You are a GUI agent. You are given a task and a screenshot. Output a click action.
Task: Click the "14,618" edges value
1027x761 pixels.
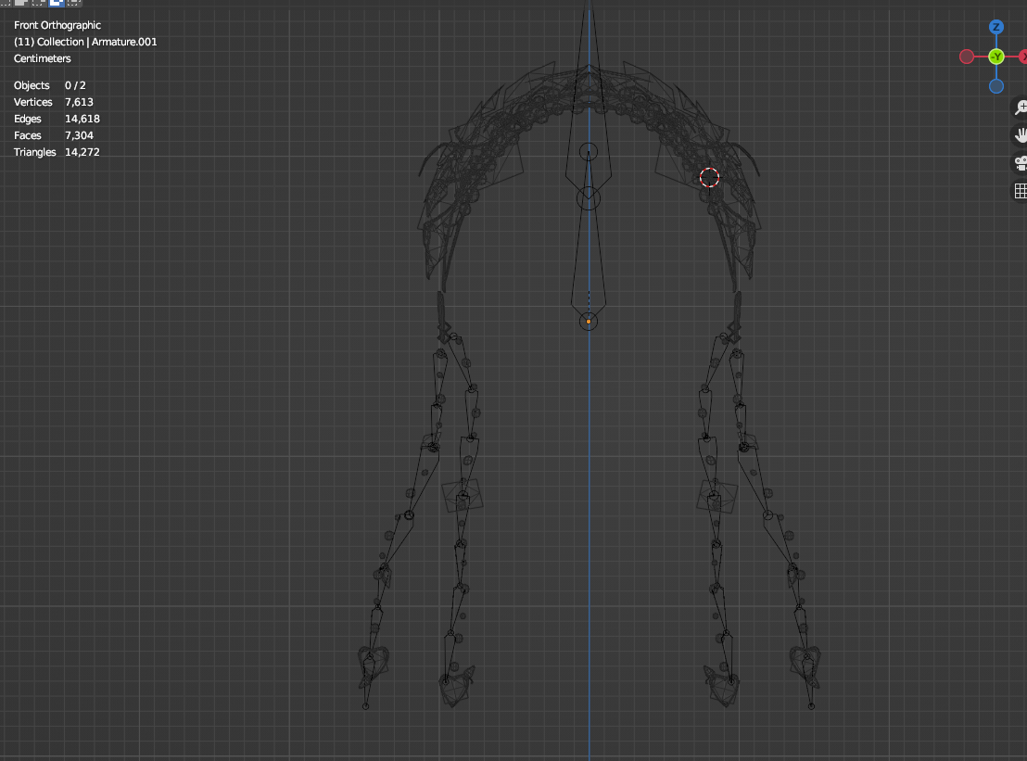[82, 119]
